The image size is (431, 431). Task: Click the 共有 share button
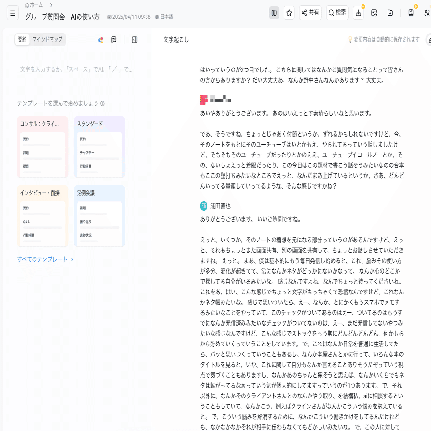point(310,13)
